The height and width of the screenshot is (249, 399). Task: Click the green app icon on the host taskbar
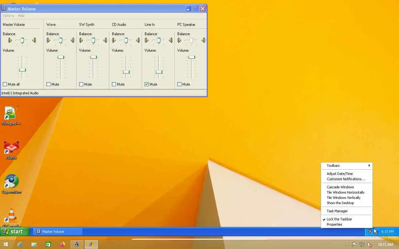coord(48,244)
